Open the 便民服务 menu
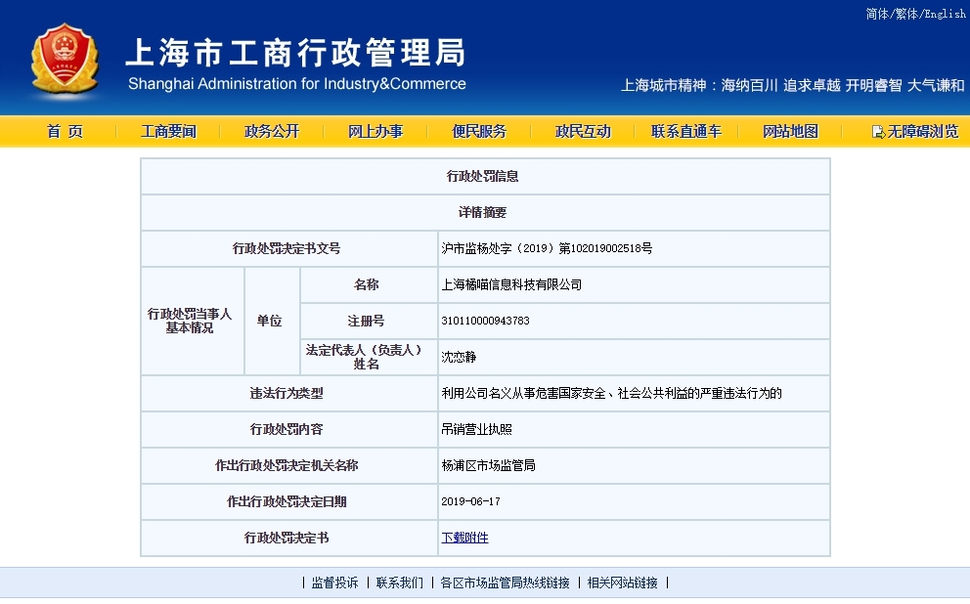Viewport: 970px width, 604px height. click(479, 132)
